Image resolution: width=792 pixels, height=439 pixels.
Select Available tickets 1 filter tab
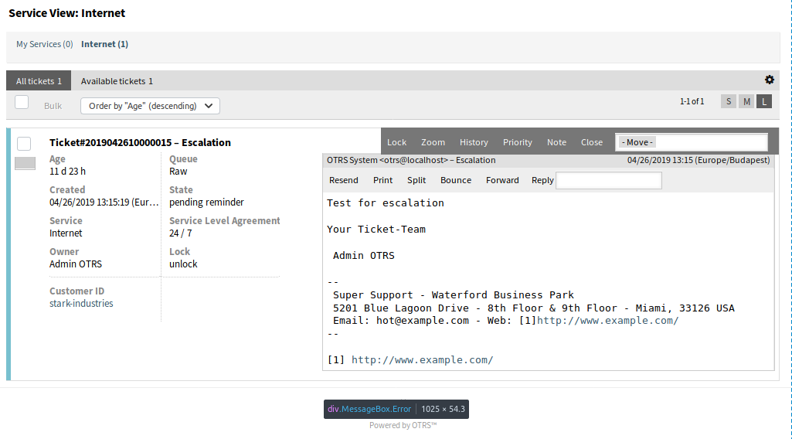[x=117, y=81]
